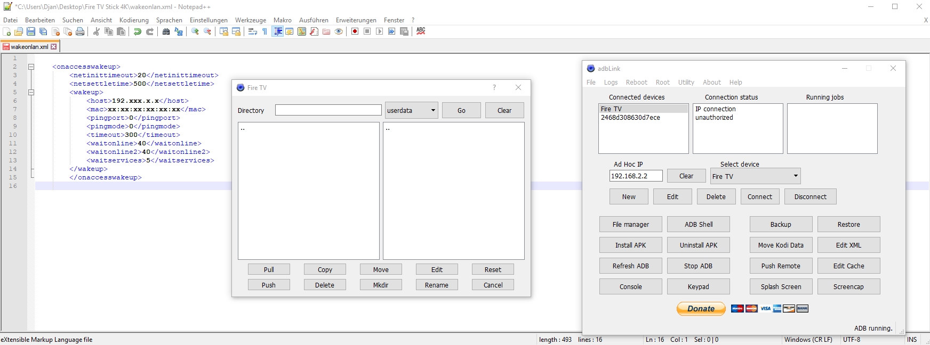Screen dimensions: 930x345
Task: Open the Reboot menu in adbLink
Action: [636, 83]
